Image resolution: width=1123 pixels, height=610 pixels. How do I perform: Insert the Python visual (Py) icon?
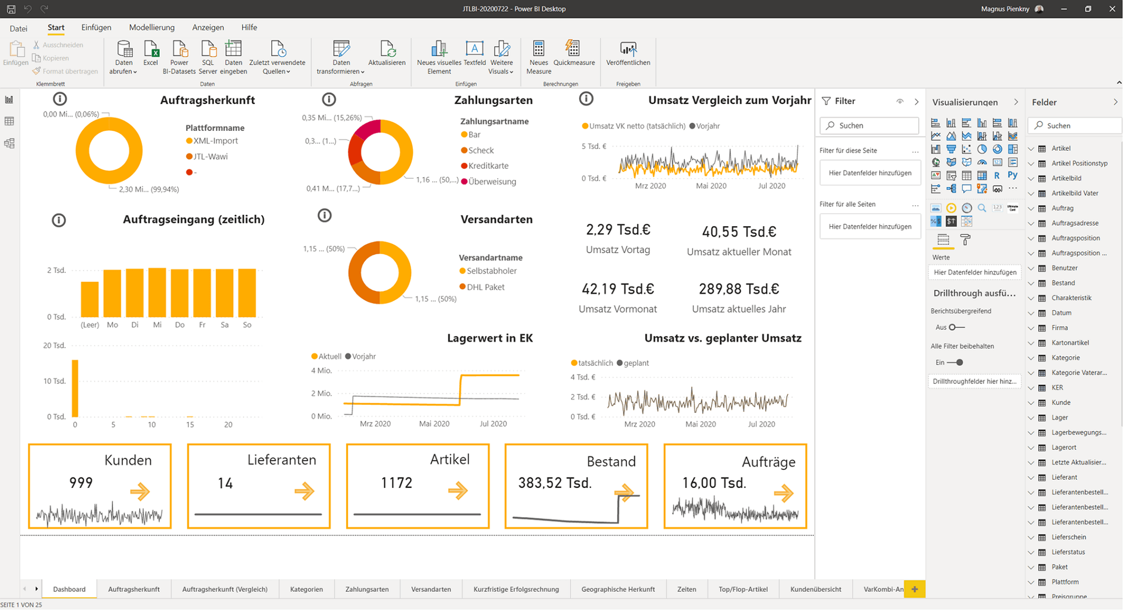[x=1012, y=175]
